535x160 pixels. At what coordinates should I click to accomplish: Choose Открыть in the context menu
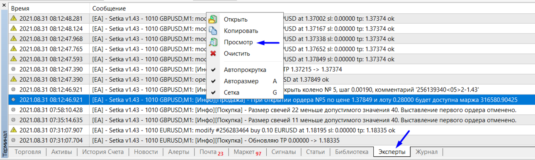click(245, 19)
